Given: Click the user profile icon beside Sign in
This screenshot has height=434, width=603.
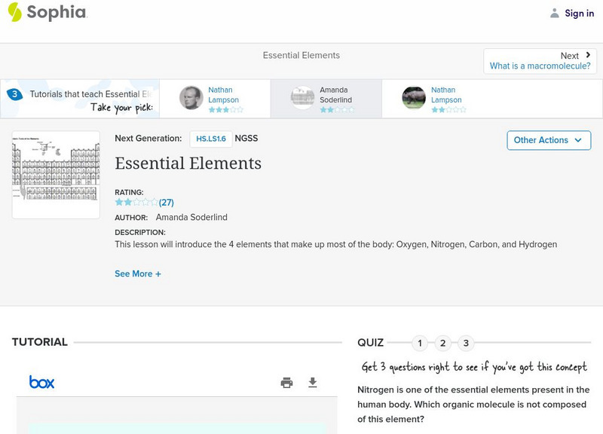Looking at the screenshot, I should coord(555,13).
